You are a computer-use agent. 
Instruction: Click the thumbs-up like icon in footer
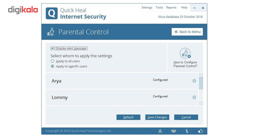(201, 131)
